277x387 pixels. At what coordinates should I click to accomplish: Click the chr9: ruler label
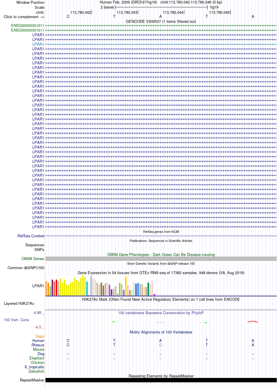pyautogui.click(x=40, y=13)
